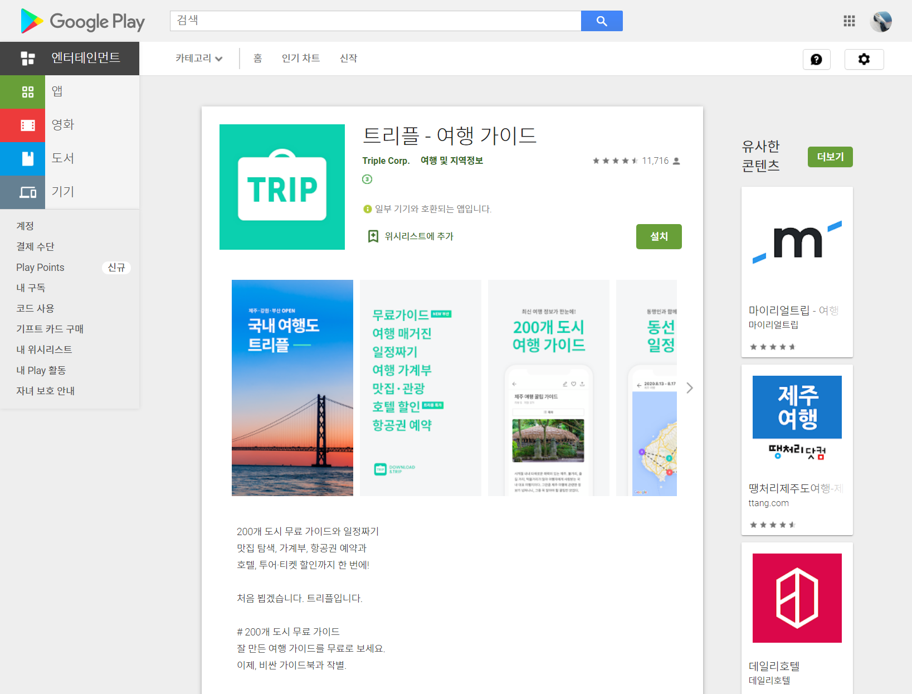Click the content rating 3 icon
Viewport: 912px width, 694px height.
(367, 179)
